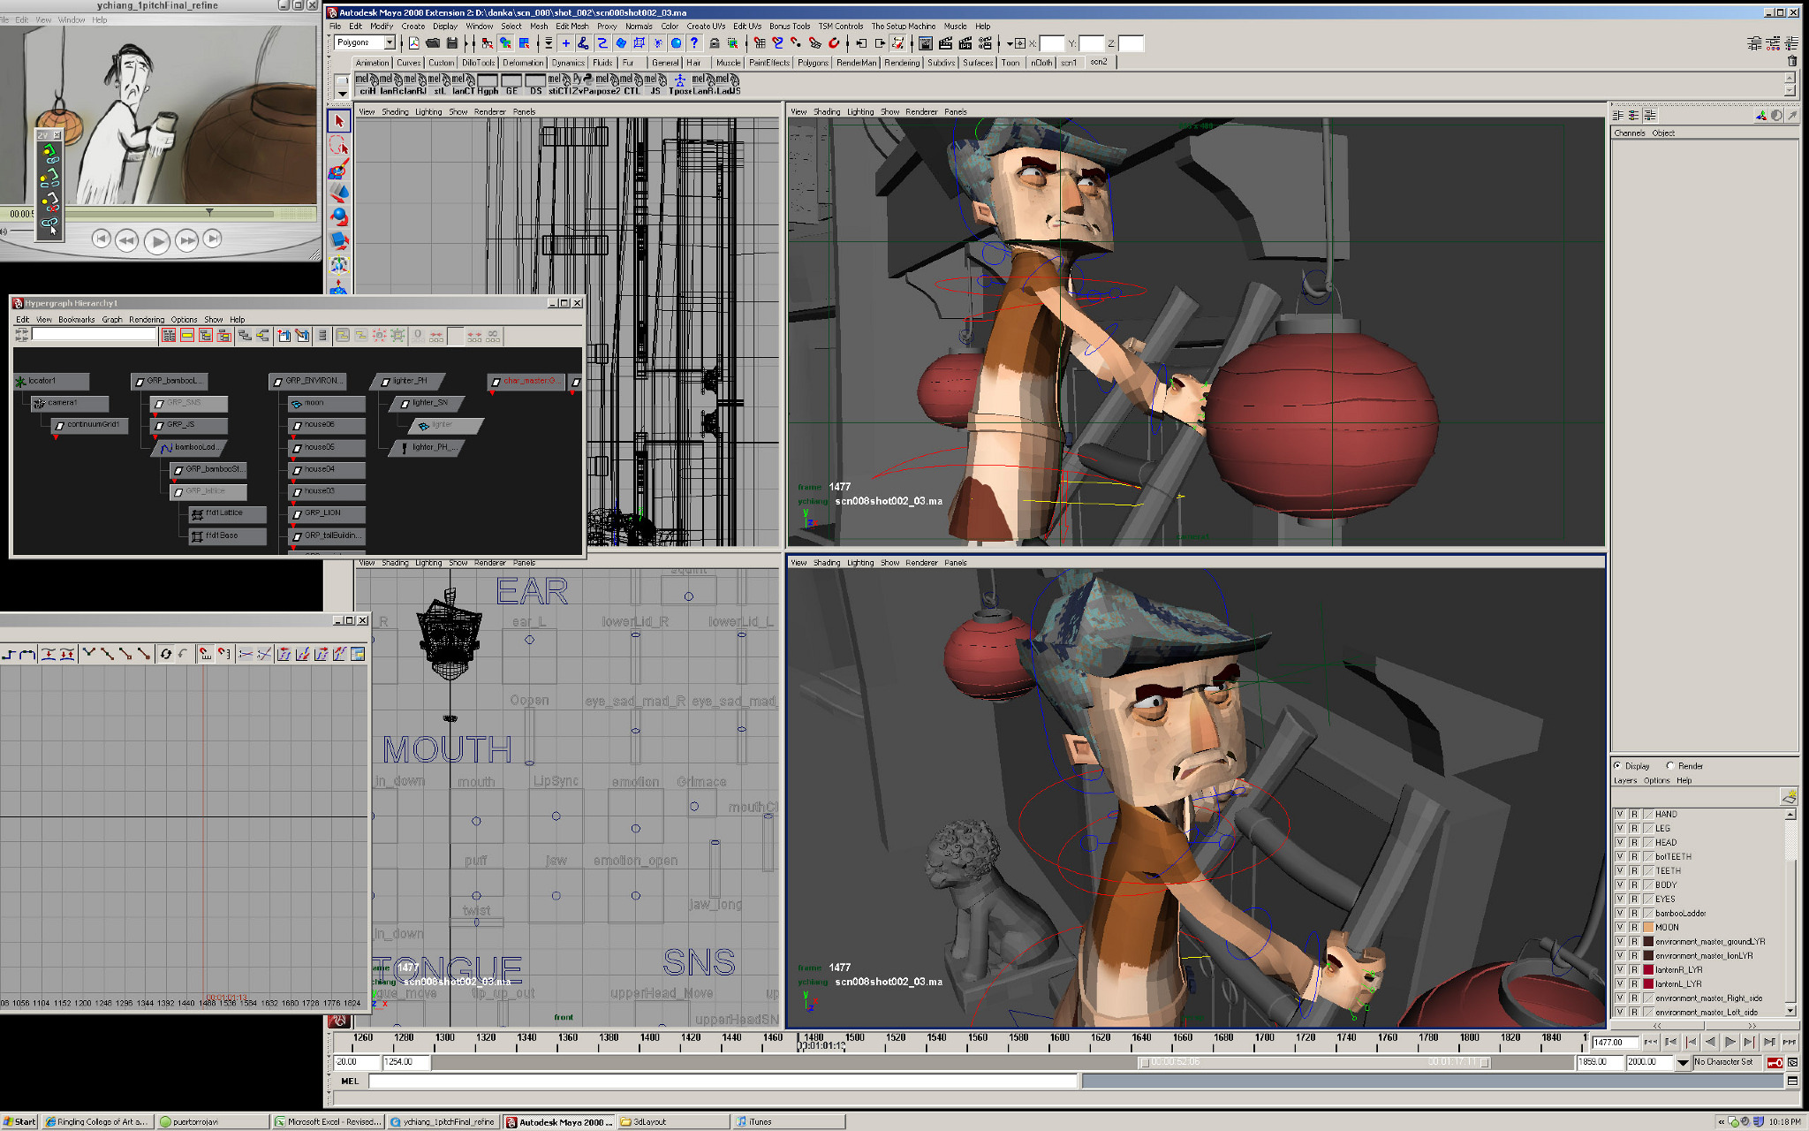This screenshot has height=1131, width=1809.
Task: Switch to Microsoft Excel taskbar button
Action: click(x=328, y=1121)
